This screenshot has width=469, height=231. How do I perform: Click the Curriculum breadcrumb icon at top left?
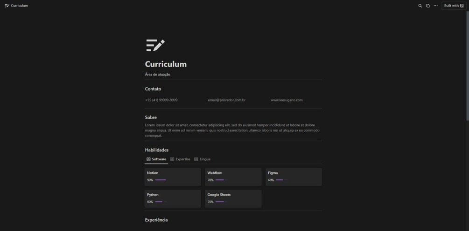pos(7,6)
